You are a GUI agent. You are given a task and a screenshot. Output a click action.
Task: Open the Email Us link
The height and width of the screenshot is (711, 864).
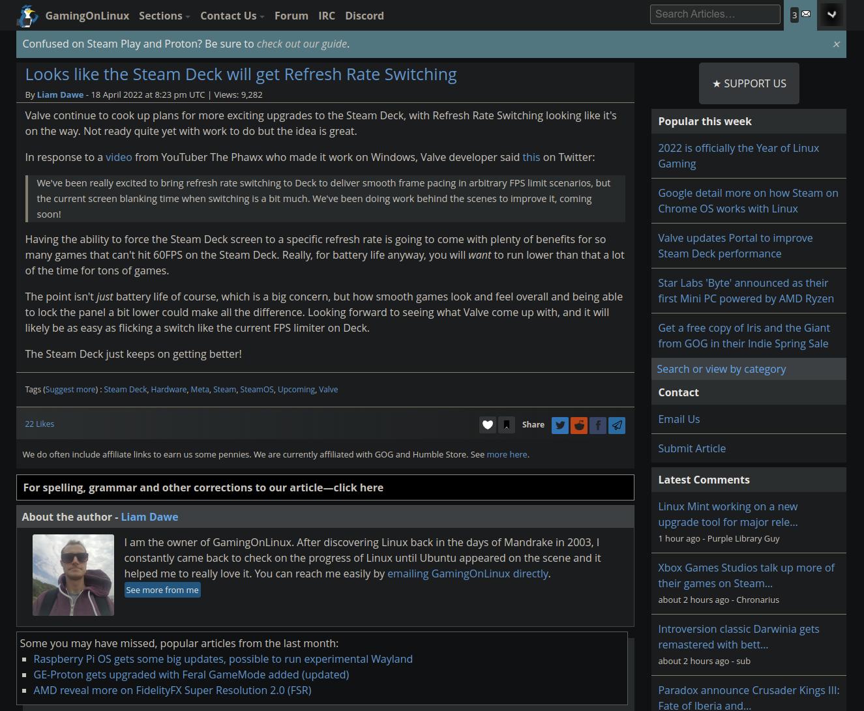(x=679, y=419)
